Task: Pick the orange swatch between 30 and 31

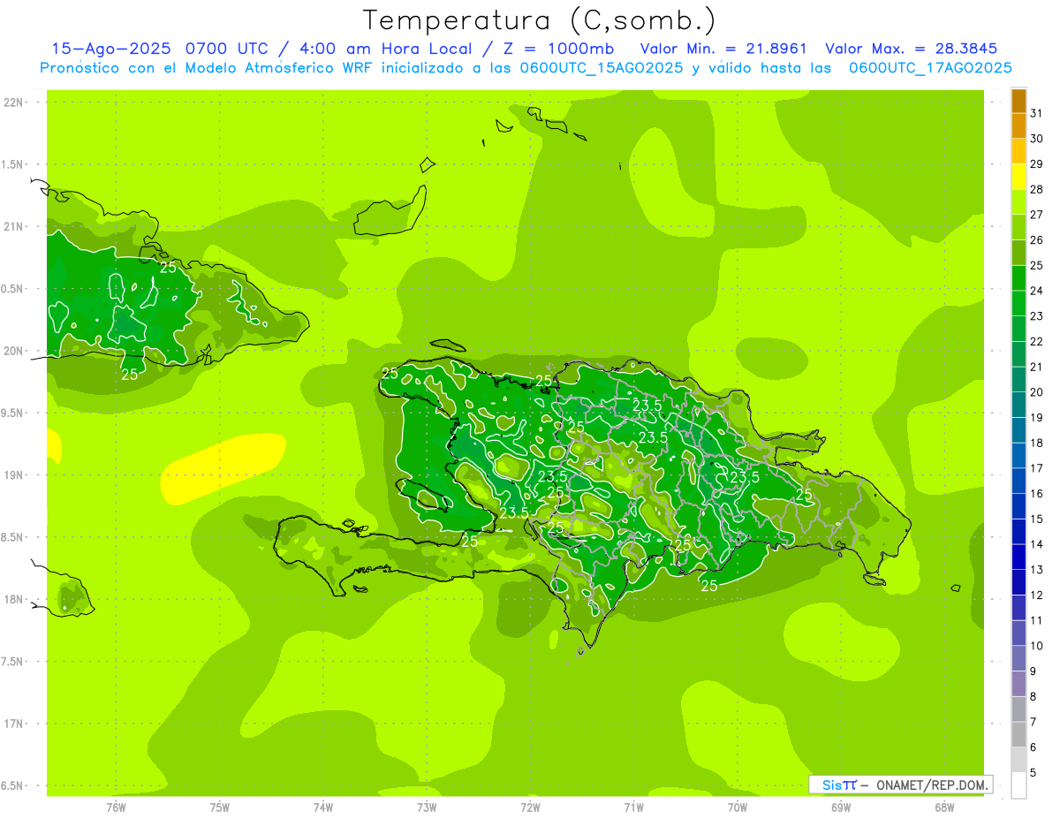Action: [1018, 125]
